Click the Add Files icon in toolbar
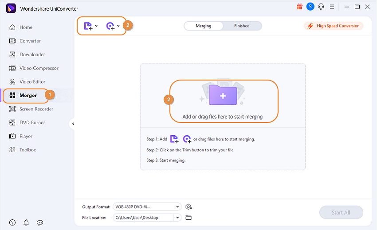 pos(88,26)
